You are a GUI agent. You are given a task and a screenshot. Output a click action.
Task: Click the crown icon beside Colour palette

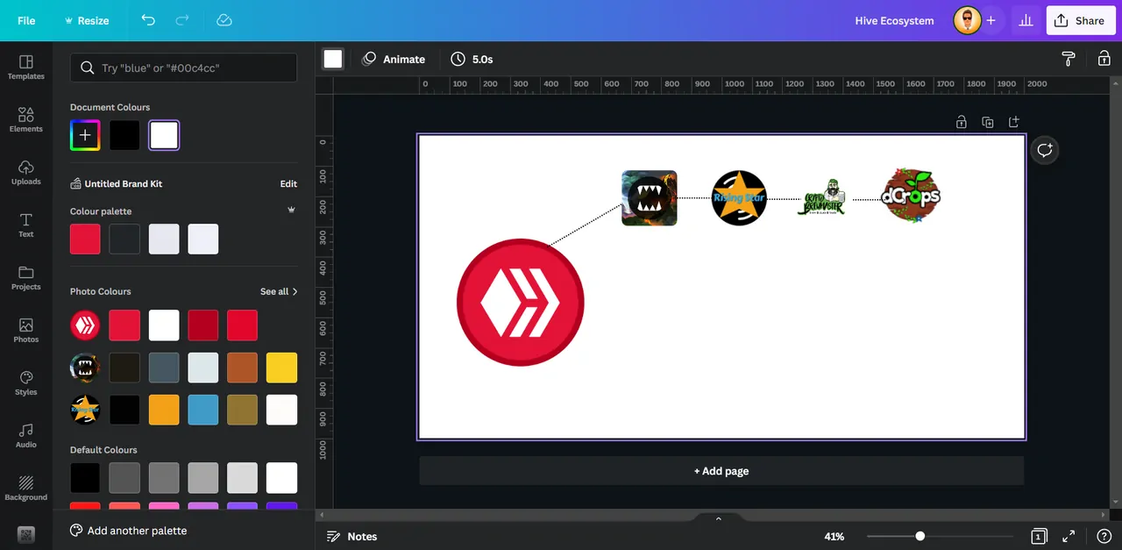pos(291,211)
